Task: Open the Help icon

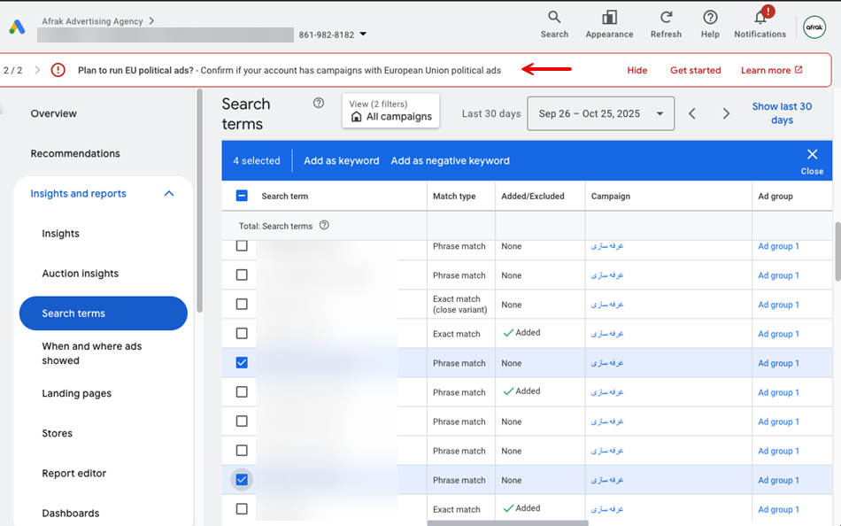Action: click(x=710, y=18)
